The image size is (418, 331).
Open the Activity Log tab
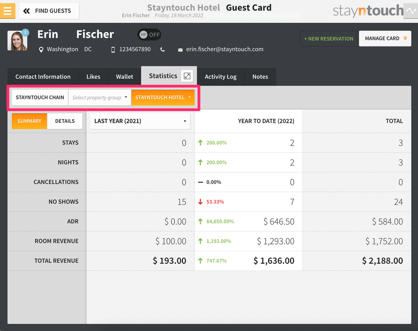(220, 77)
